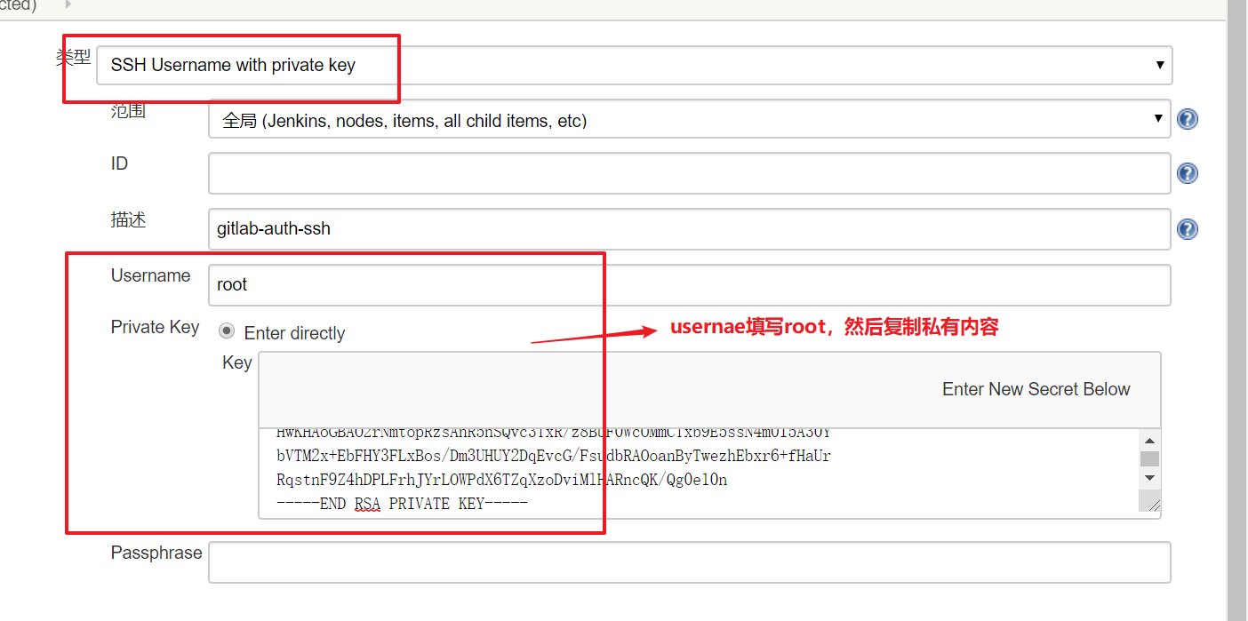Click the Username box containing root

pos(689,285)
